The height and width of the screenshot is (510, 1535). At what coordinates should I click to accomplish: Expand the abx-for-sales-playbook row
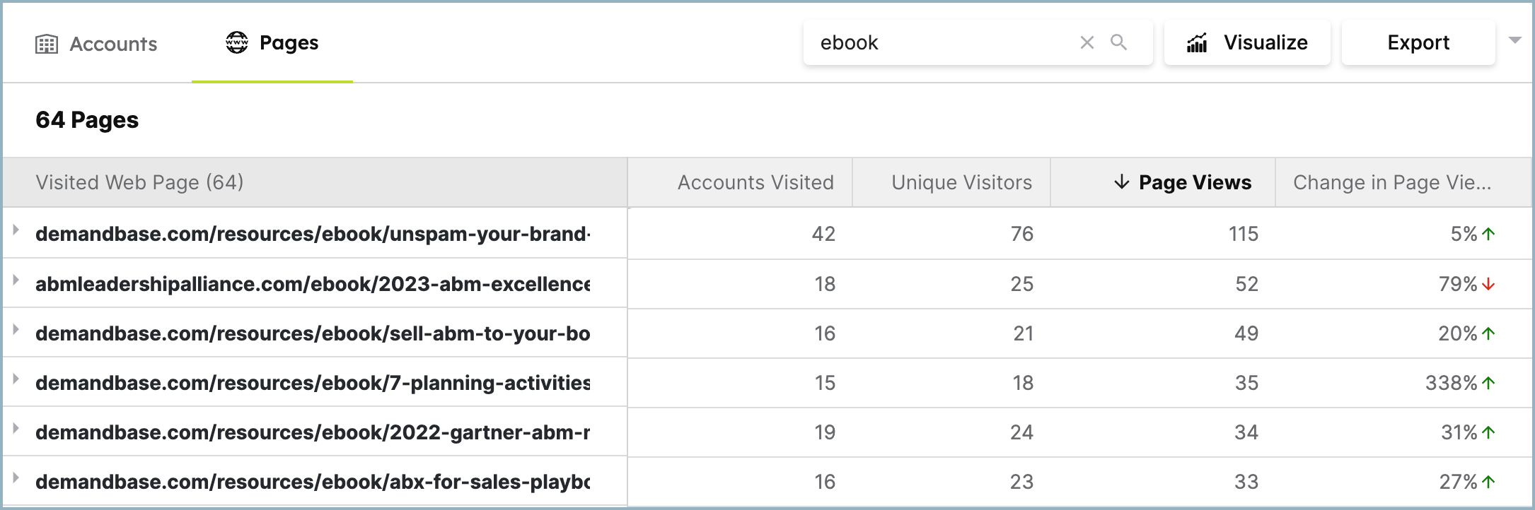coord(16,478)
